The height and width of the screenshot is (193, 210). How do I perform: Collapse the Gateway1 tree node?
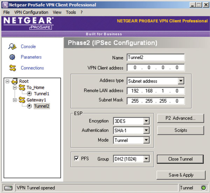point(15,100)
